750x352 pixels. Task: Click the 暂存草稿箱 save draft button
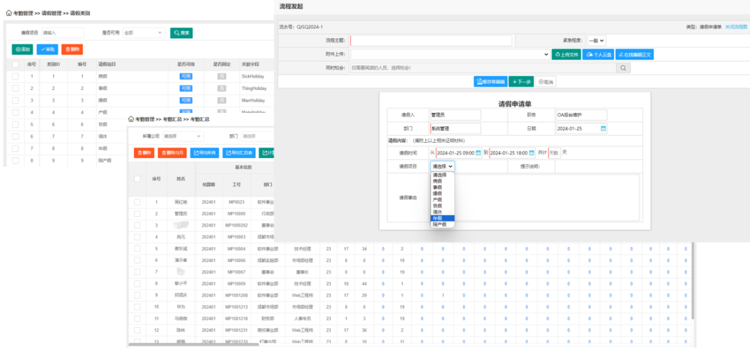pyautogui.click(x=490, y=82)
